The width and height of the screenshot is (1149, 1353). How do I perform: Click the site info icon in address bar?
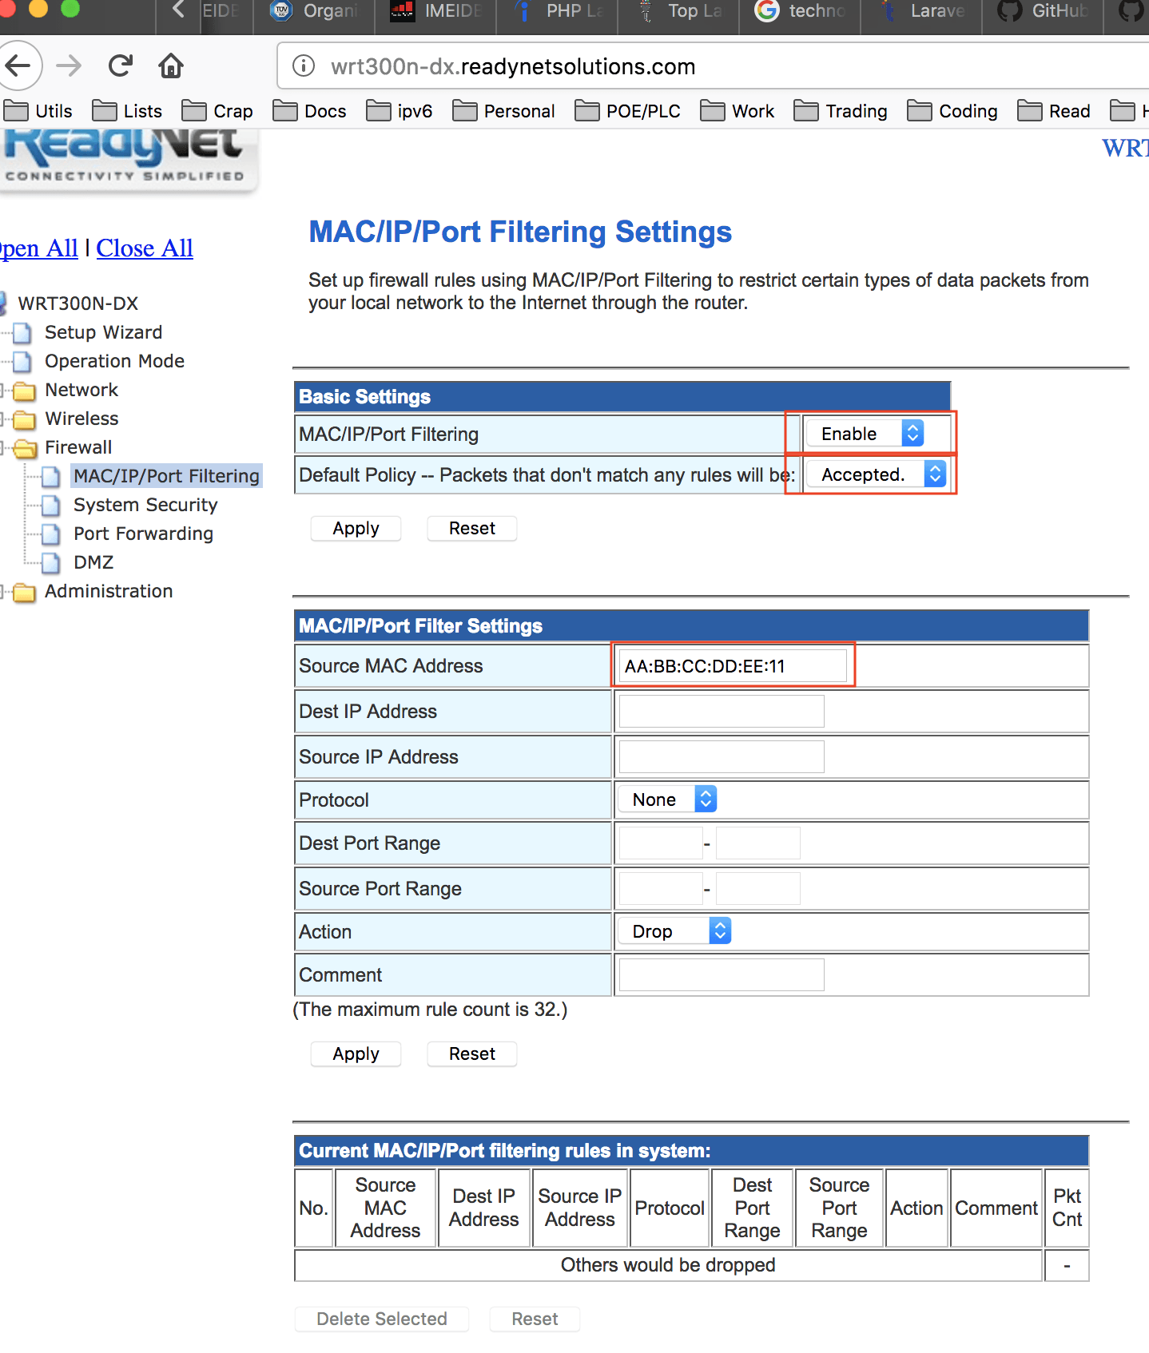click(x=304, y=66)
